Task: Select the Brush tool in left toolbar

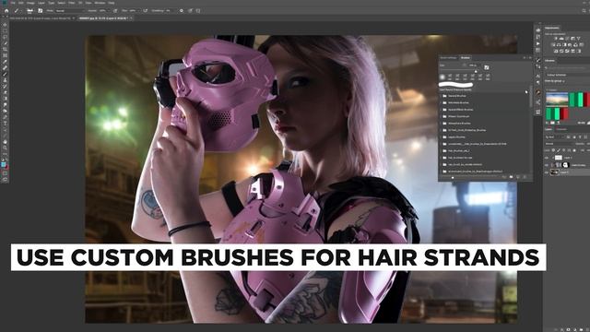Action: click(x=6, y=74)
